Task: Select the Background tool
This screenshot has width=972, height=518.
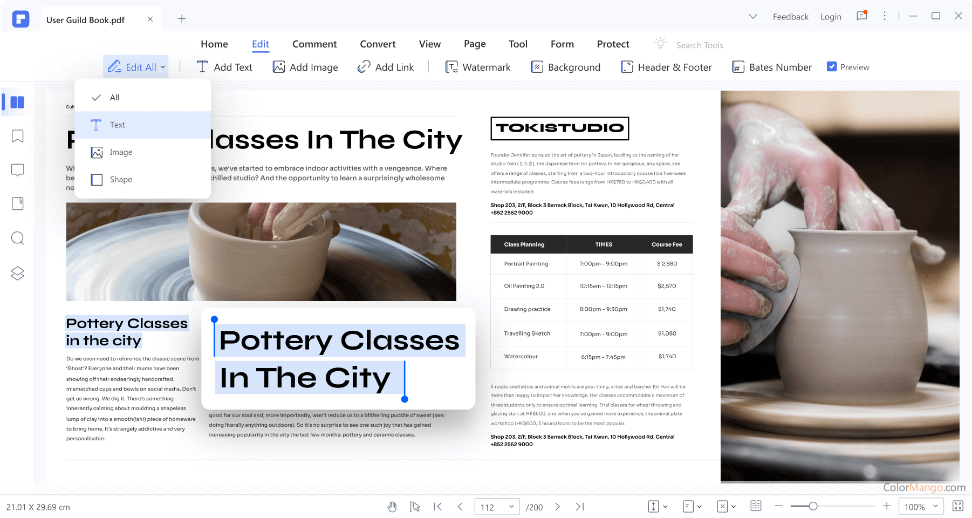Action: tap(566, 67)
